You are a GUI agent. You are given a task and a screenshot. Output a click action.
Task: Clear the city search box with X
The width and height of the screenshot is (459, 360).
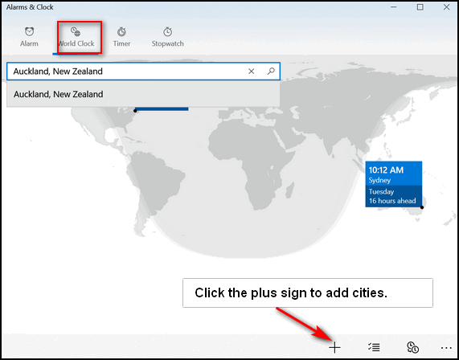click(251, 72)
